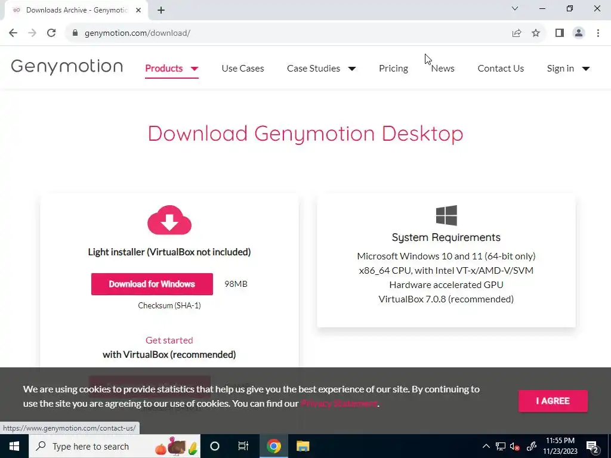
Task: Open Cortana circle on taskbar
Action: [215, 446]
